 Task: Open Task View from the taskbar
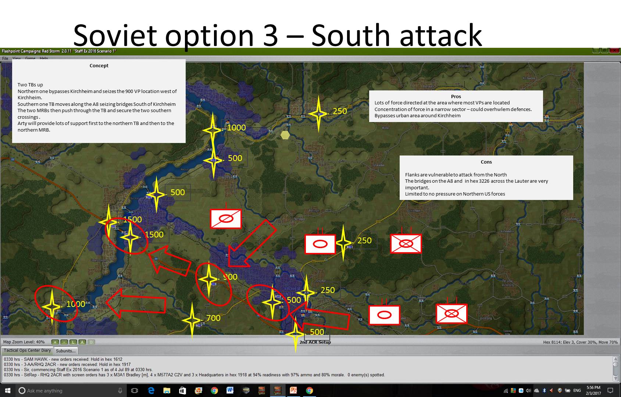pyautogui.click(x=135, y=390)
